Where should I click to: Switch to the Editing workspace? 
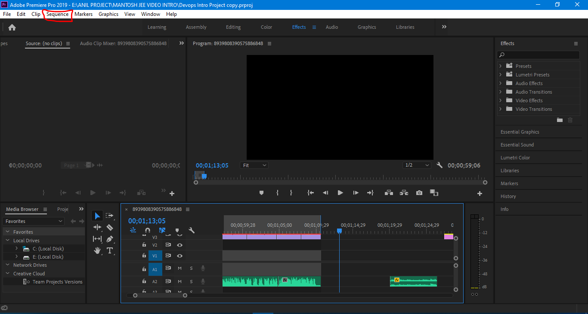(x=233, y=27)
